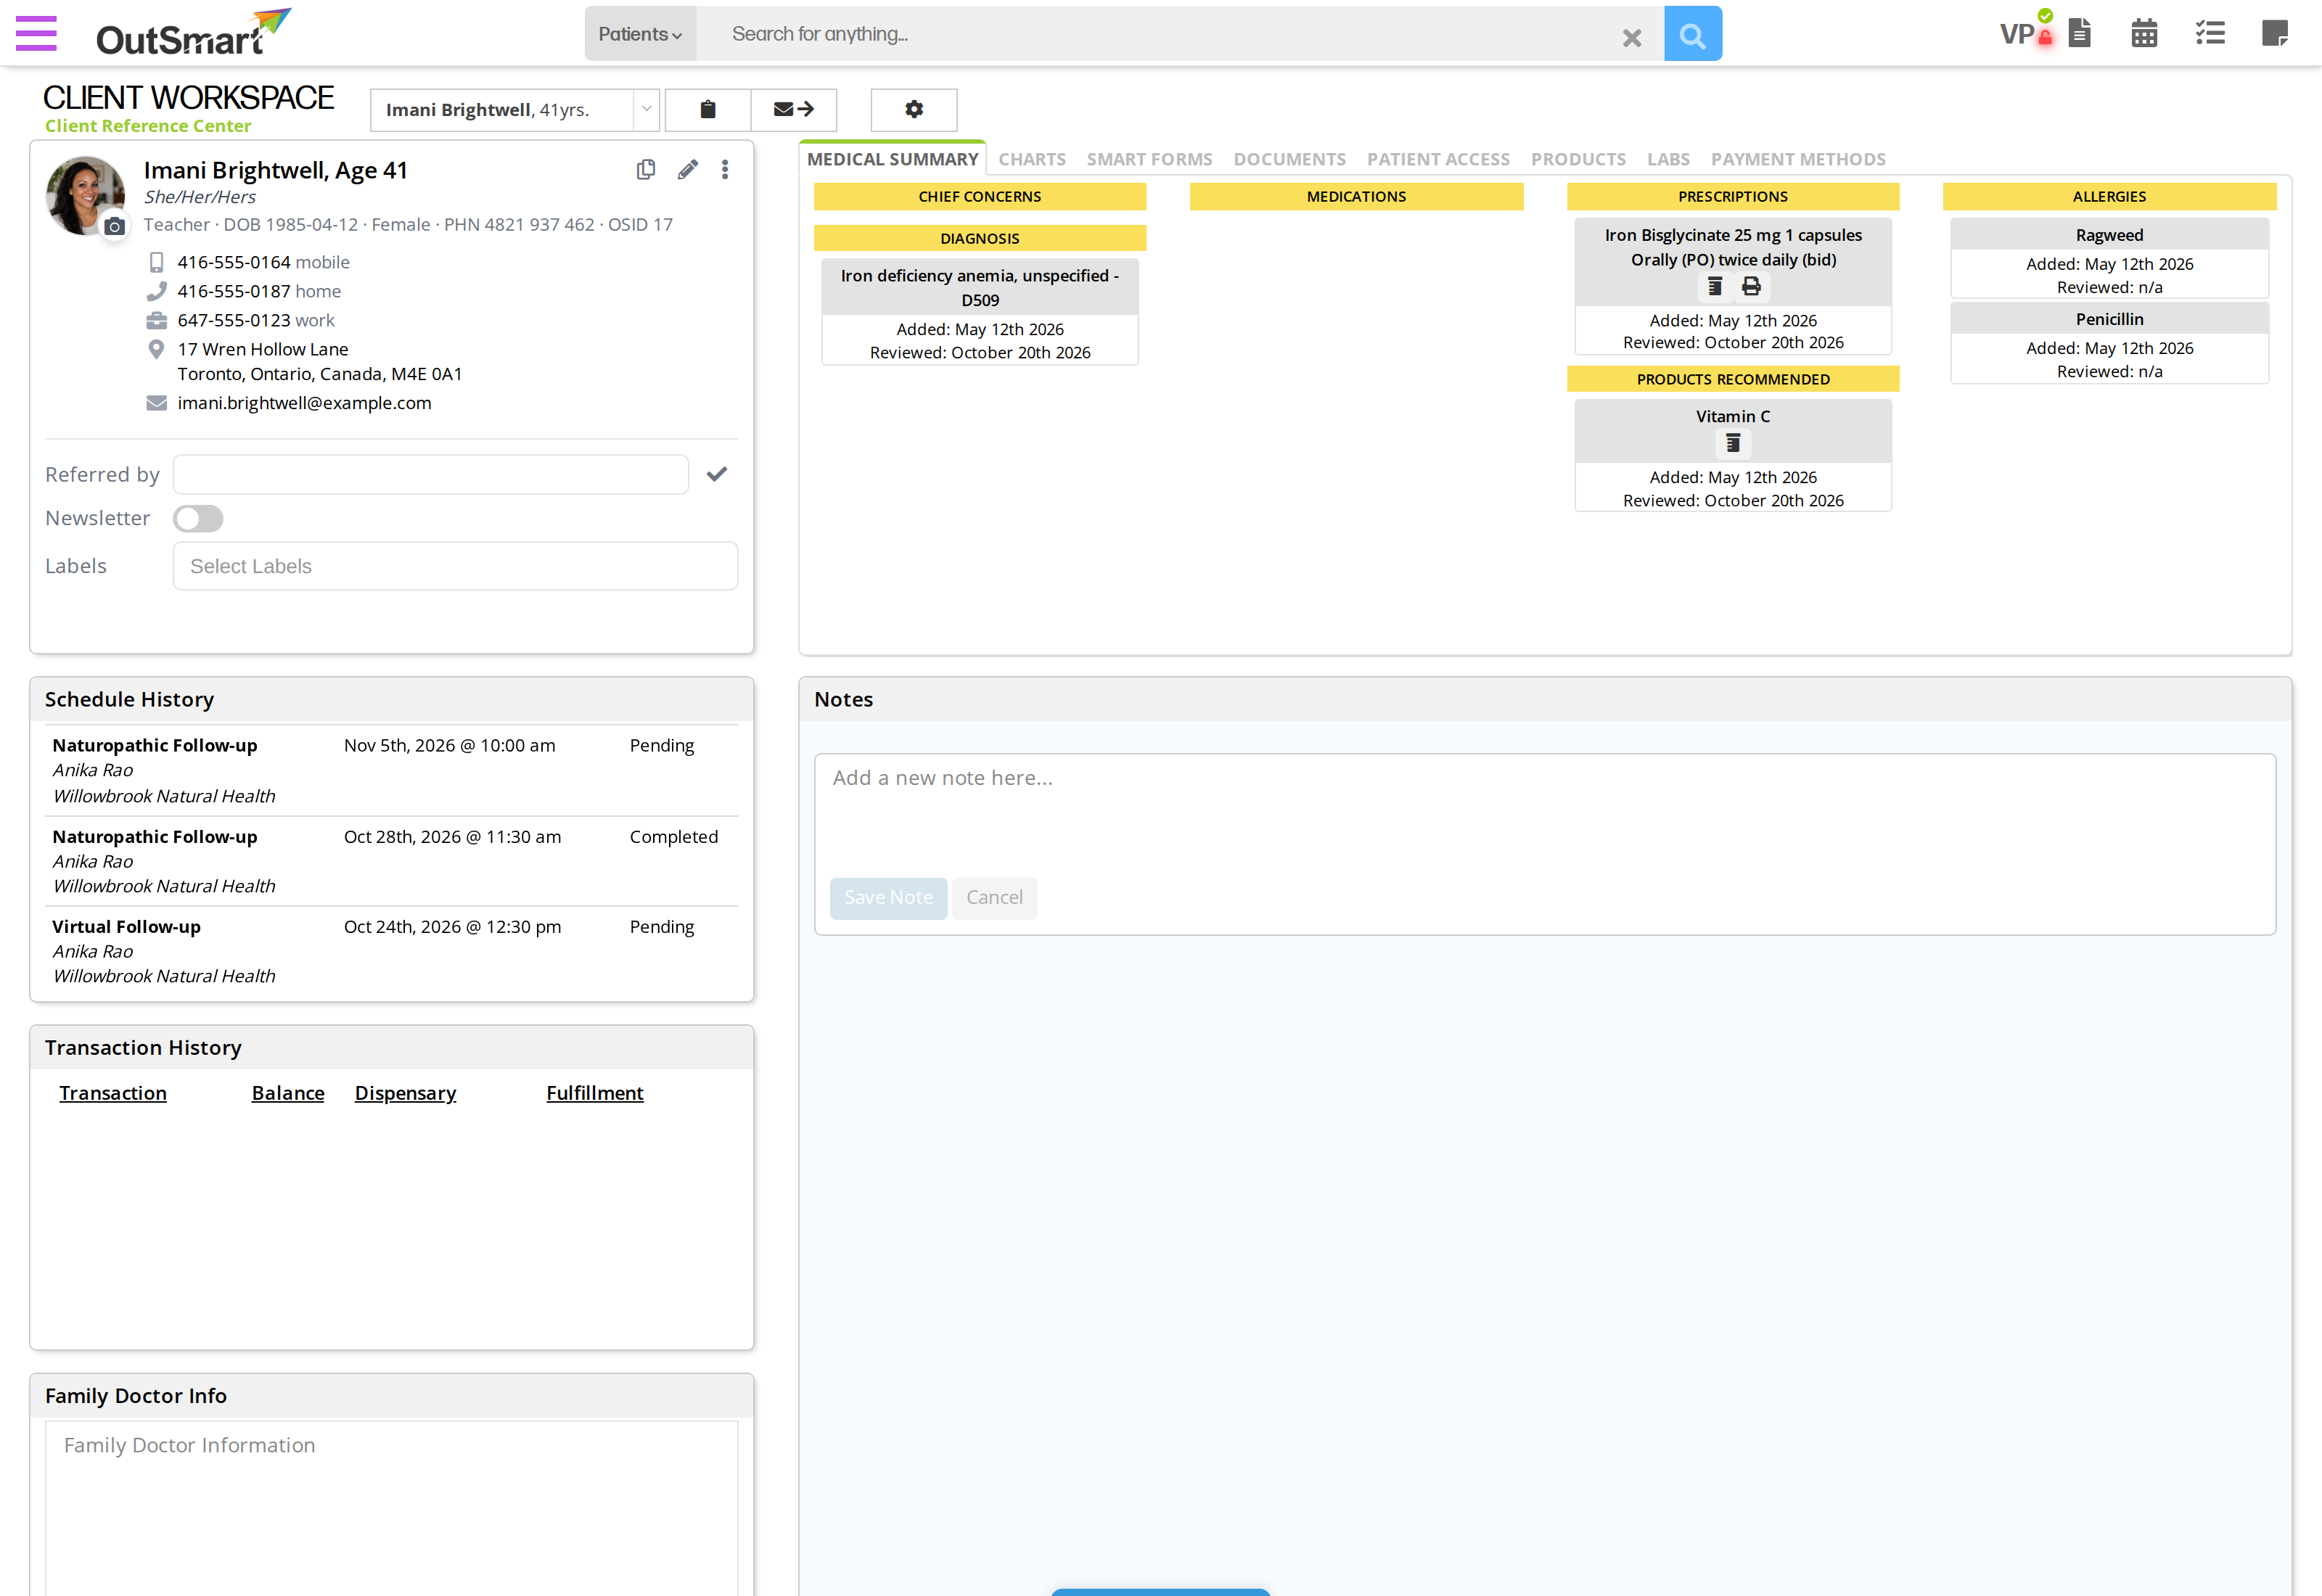Open the Products tab
Screen dimensions: 2322x1596
click(x=1578, y=160)
